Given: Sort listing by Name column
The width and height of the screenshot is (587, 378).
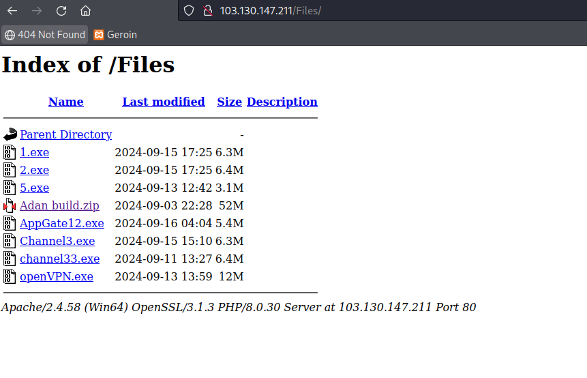Looking at the screenshot, I should (66, 102).
